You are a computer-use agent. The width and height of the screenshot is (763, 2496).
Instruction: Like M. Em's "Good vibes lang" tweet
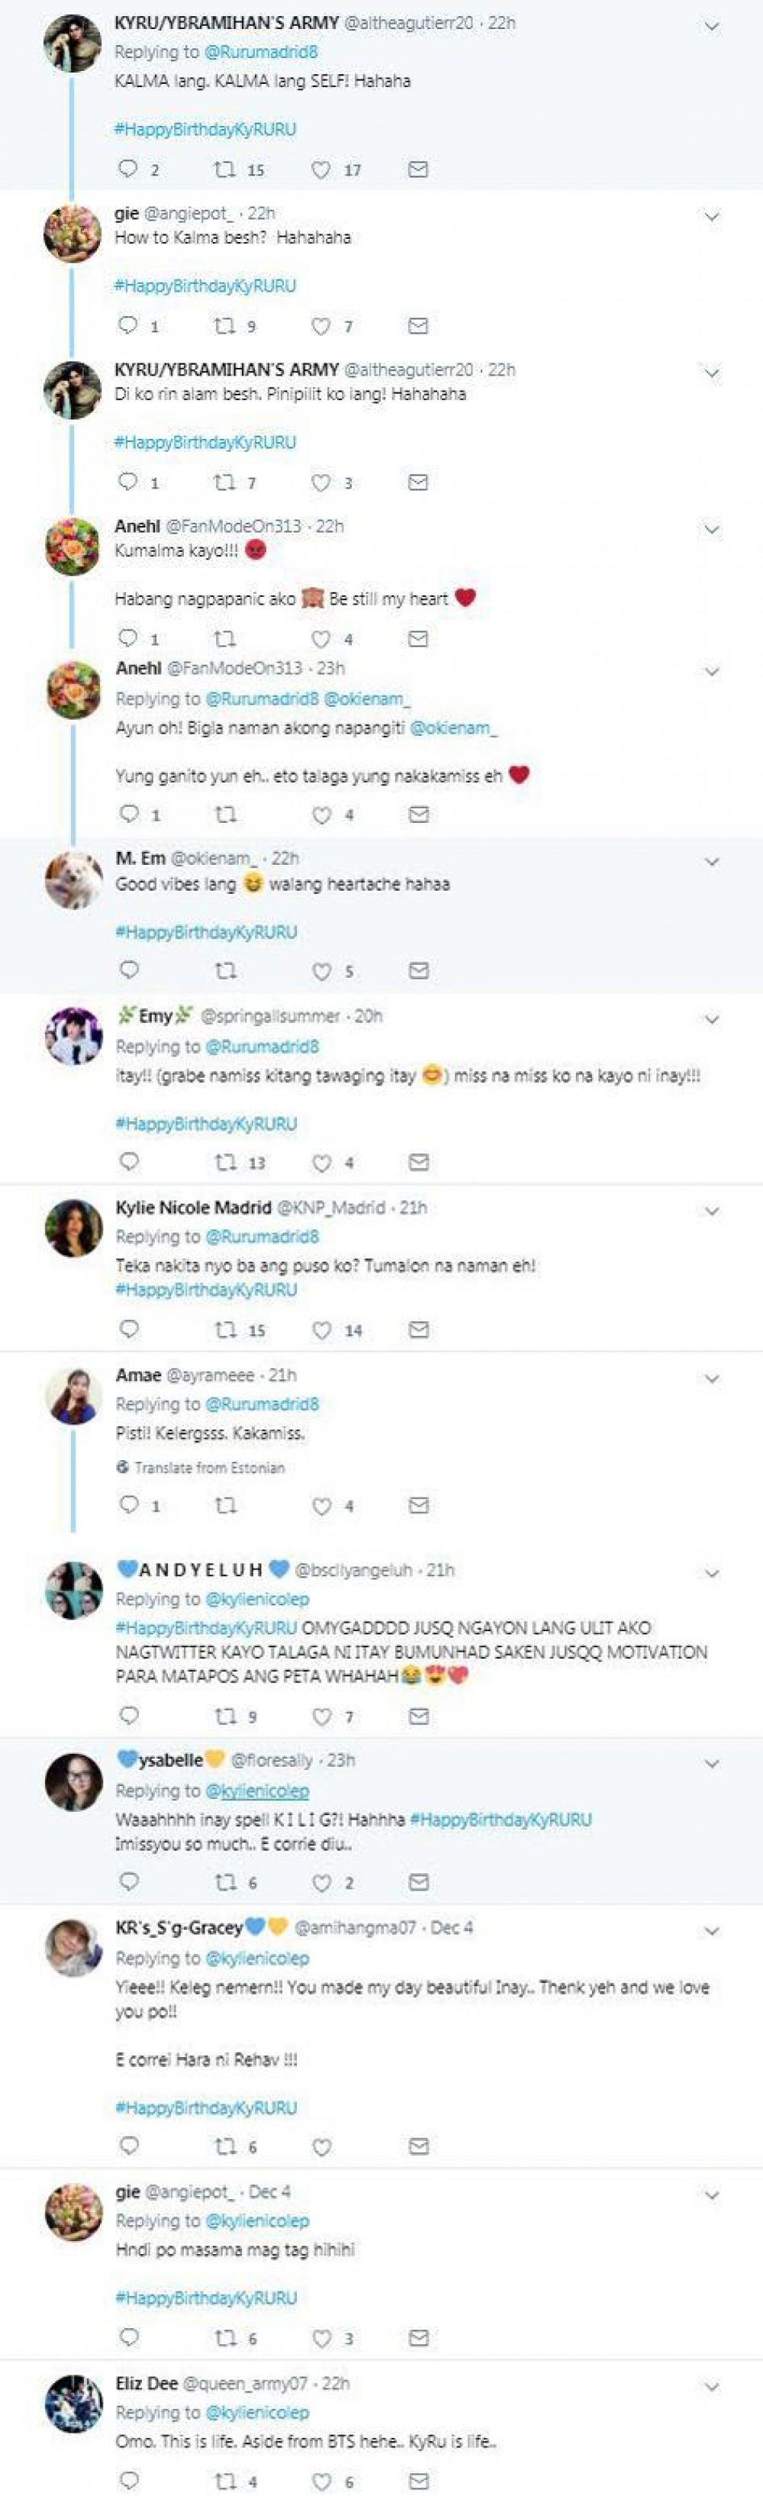coord(321,971)
